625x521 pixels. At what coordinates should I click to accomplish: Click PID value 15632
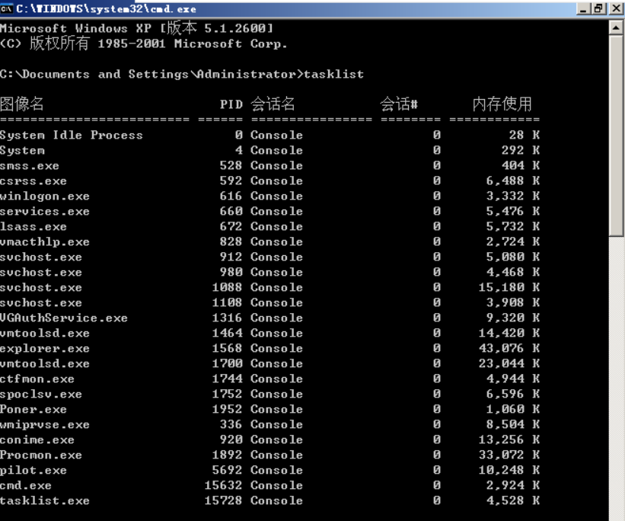pyautogui.click(x=223, y=485)
